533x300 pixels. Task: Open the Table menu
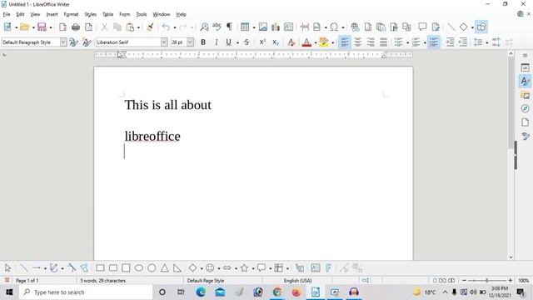107,14
